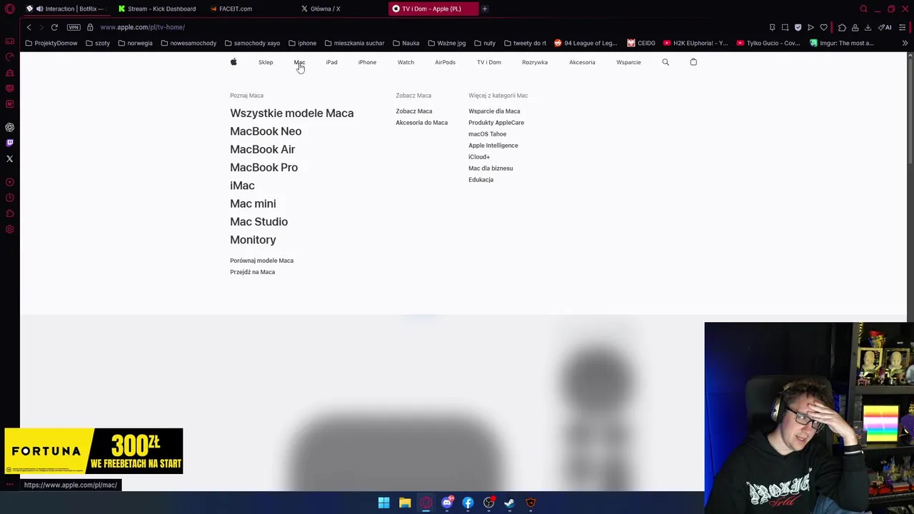Toggle the VPN badge in address bar
This screenshot has width=914, height=514.
point(74,27)
